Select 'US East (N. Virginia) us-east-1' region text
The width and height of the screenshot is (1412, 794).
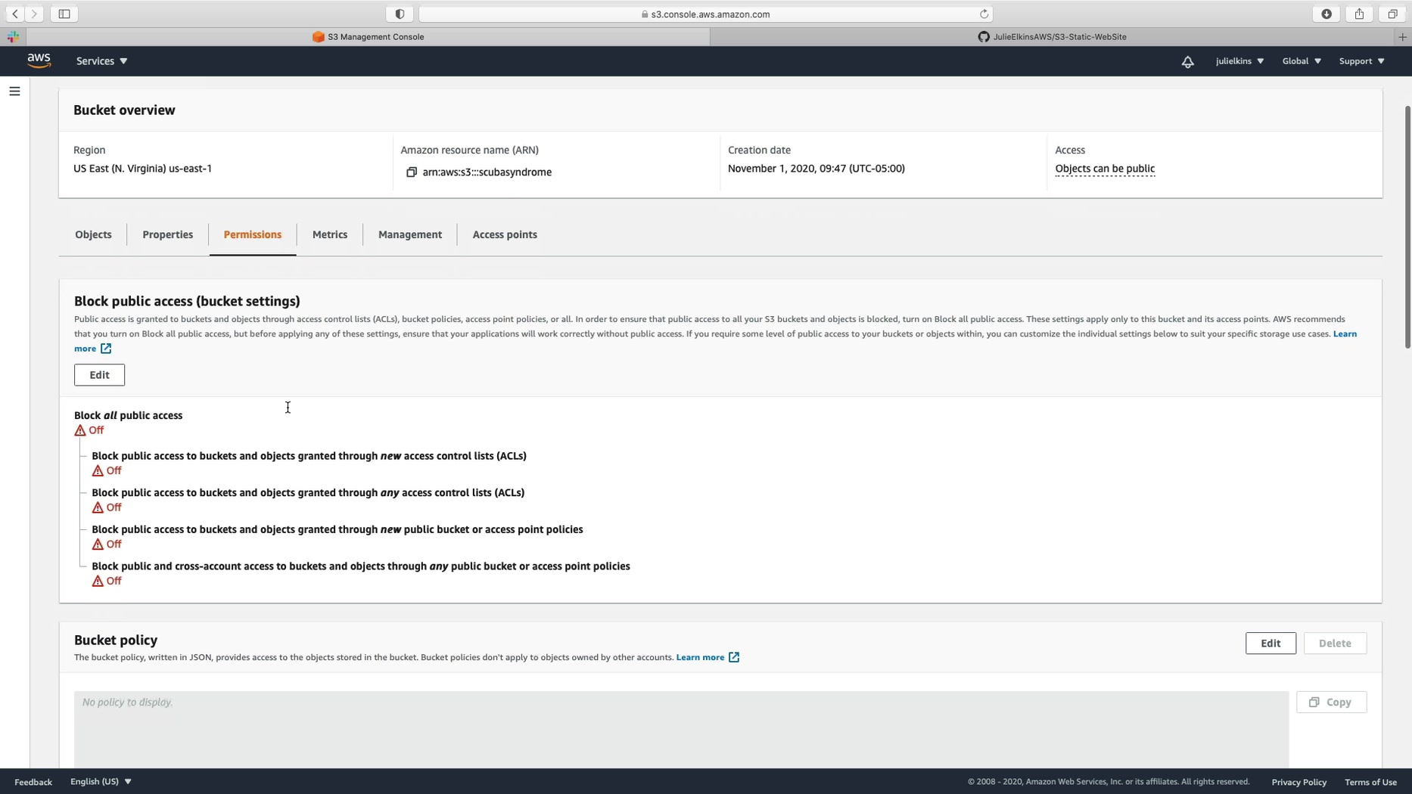tap(142, 169)
